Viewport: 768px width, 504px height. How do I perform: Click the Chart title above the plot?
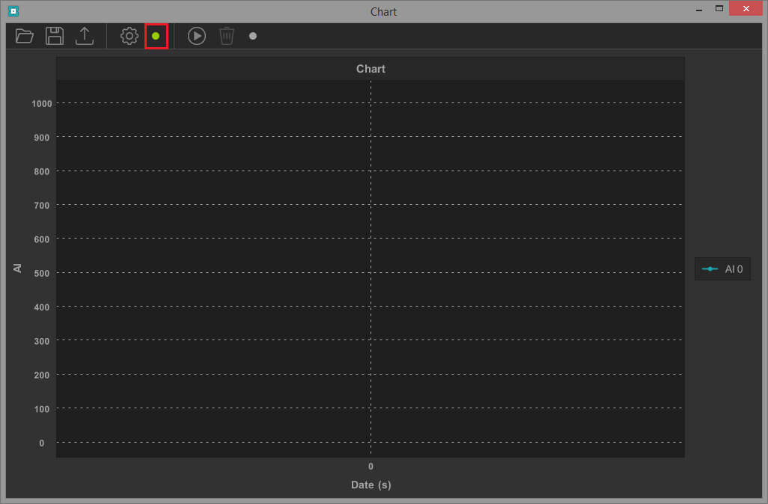point(371,69)
